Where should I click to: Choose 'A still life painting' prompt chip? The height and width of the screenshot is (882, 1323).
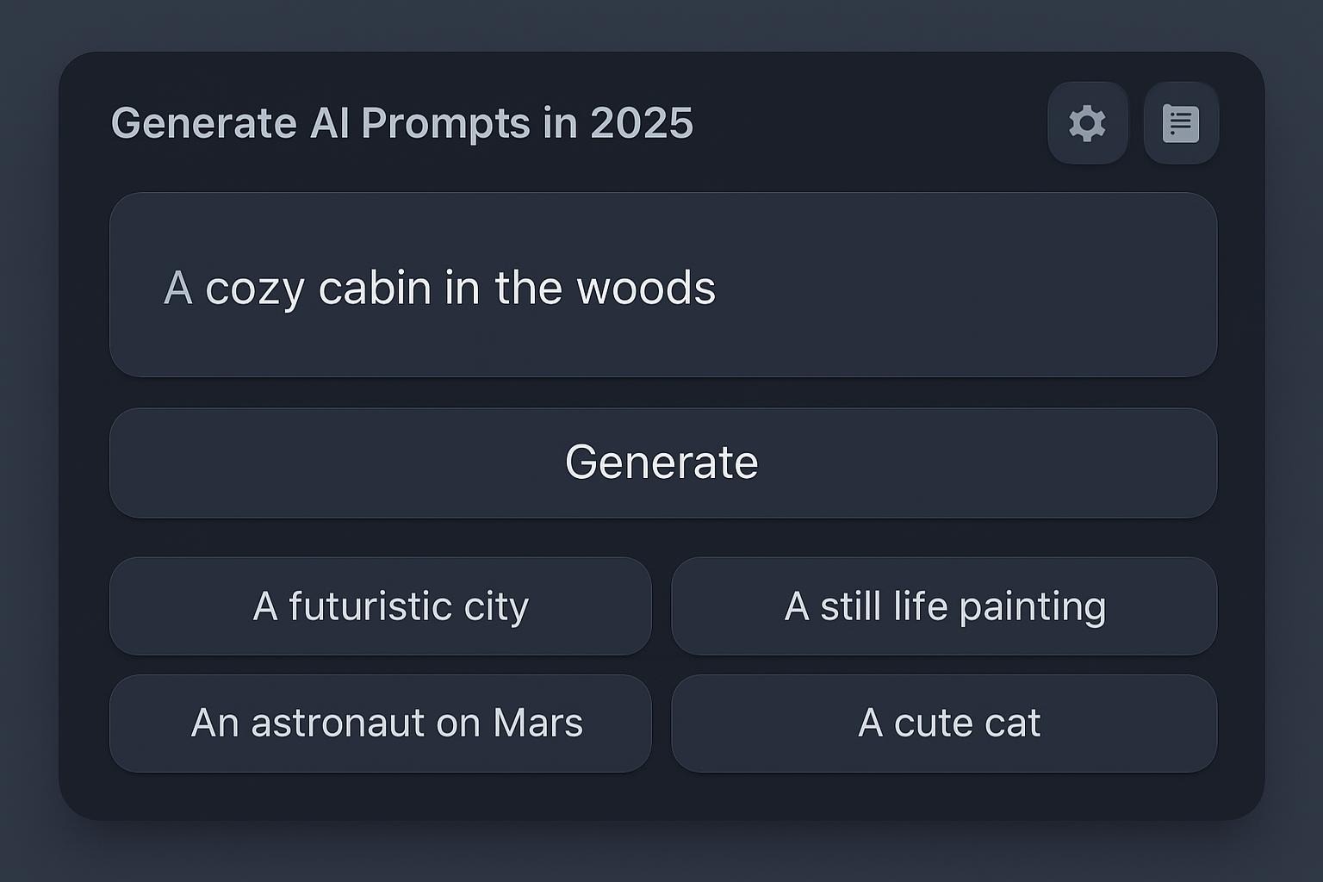944,606
